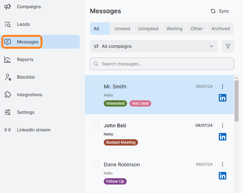This screenshot has height=193, width=243.
Task: Open Dane Robinson's three-dot options menu
Action: [223, 164]
